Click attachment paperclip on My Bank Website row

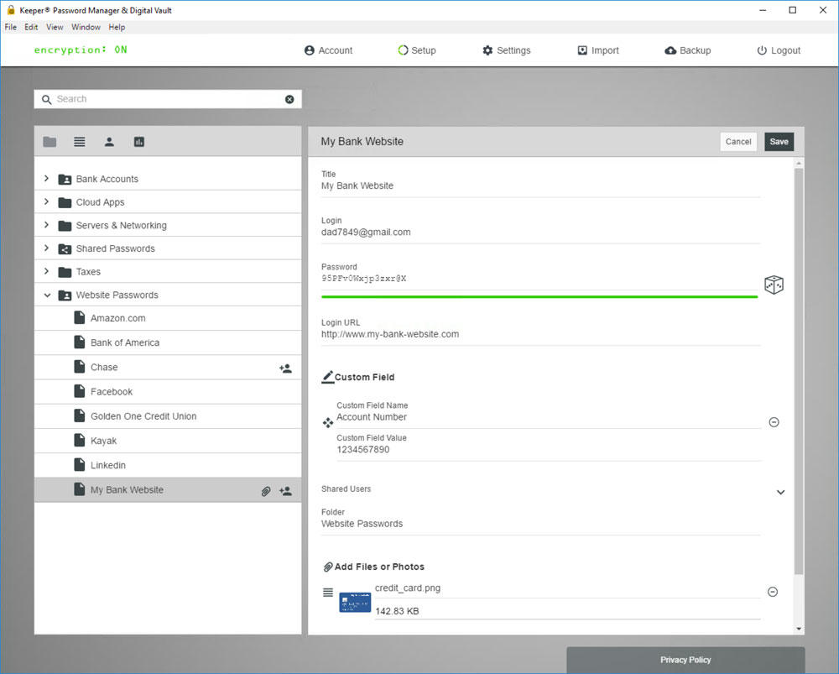(266, 491)
